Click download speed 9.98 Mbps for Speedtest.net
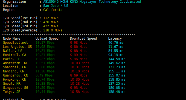This screenshot has width=186, height=100. pyautogui.click(x=79, y=43)
